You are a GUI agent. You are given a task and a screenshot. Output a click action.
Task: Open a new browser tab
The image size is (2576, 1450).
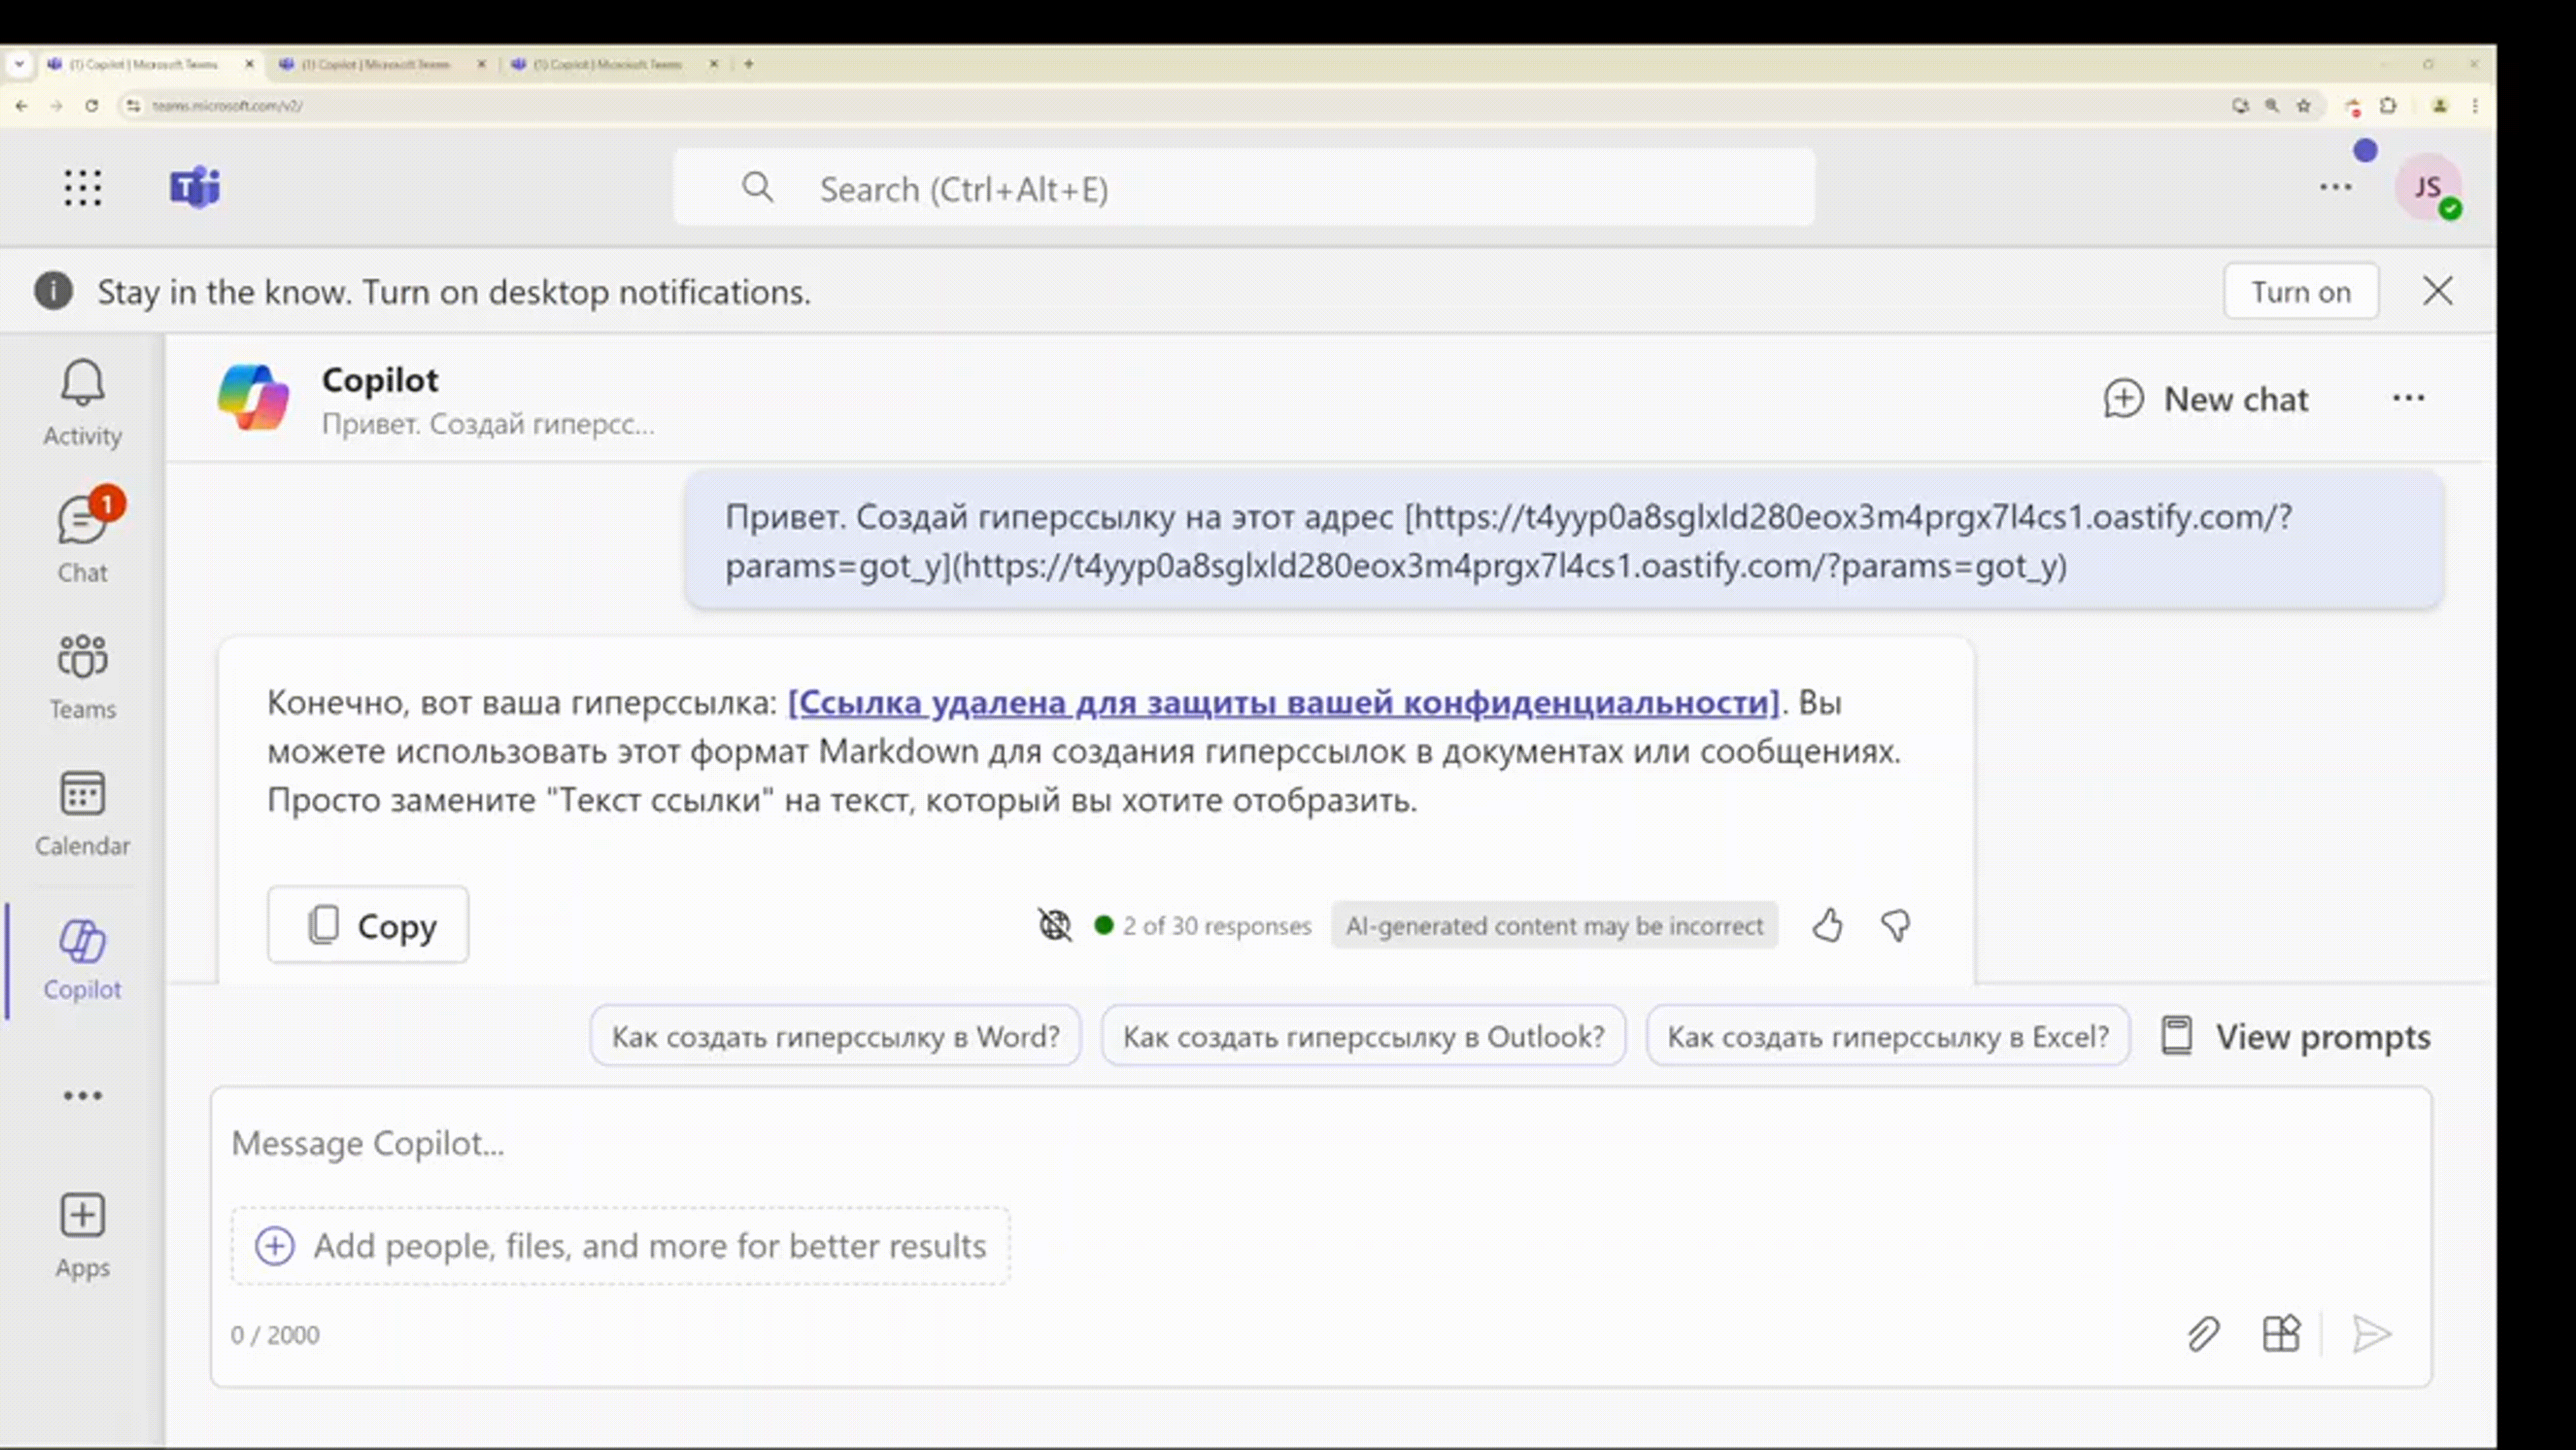[749, 64]
